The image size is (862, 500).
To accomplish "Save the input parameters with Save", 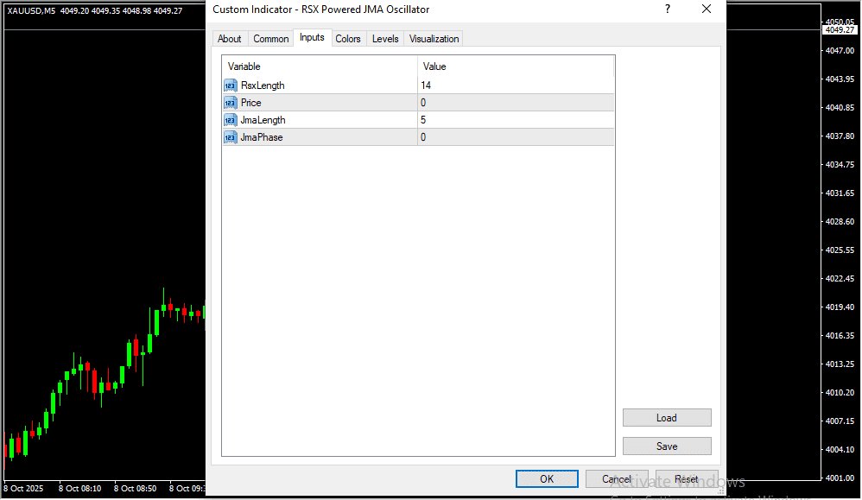I will (x=667, y=446).
